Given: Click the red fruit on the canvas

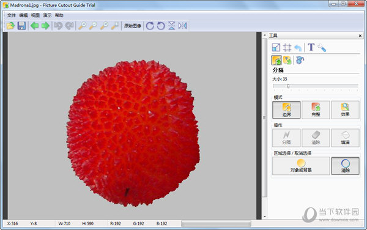Looking at the screenshot, I should click(133, 133).
